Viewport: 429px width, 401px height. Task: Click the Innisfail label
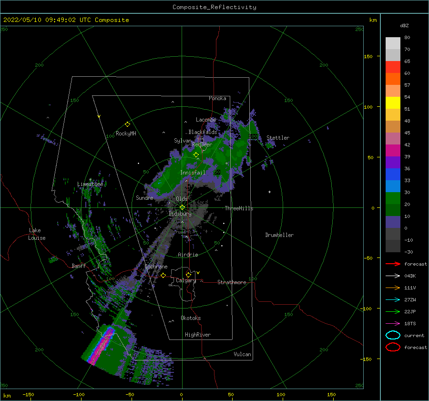(193, 173)
